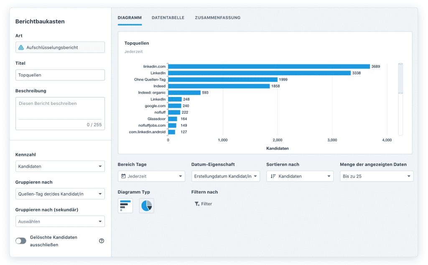Open the Kennzahl dropdown

click(60, 166)
